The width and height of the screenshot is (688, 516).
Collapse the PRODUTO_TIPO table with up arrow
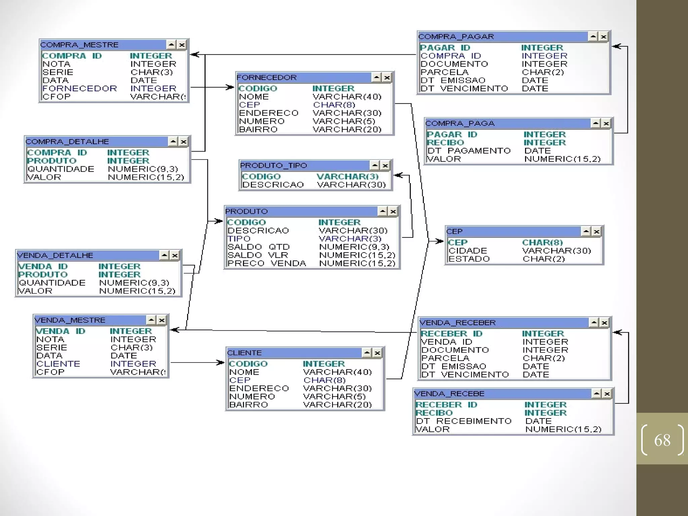tap(375, 165)
